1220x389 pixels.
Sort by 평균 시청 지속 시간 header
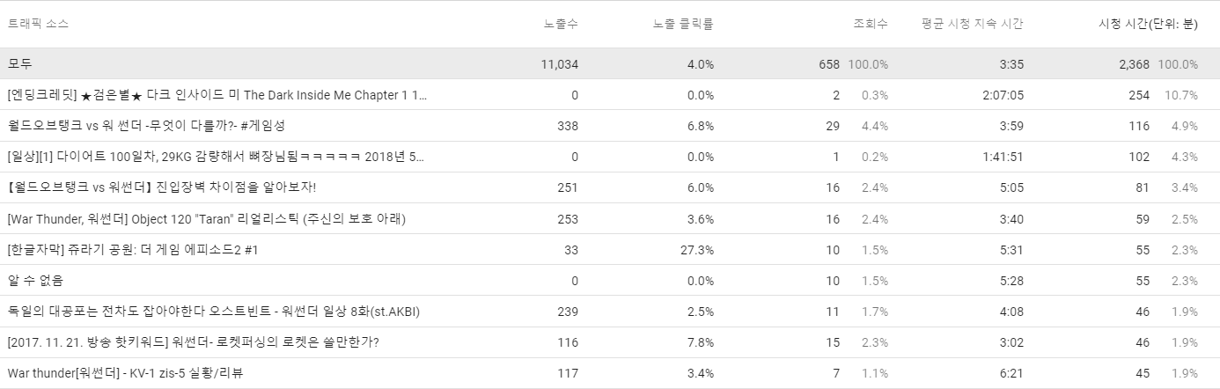tap(972, 24)
